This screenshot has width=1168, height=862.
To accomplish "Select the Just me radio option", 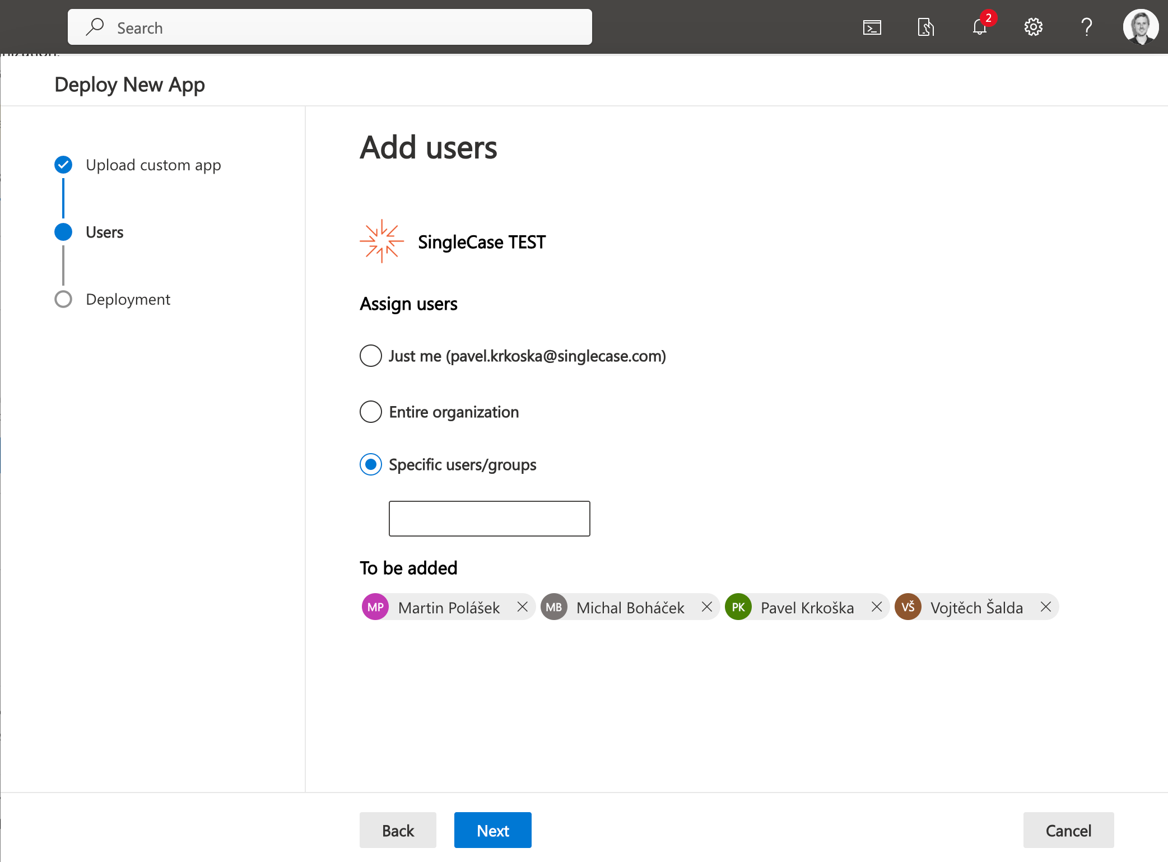I will point(371,356).
